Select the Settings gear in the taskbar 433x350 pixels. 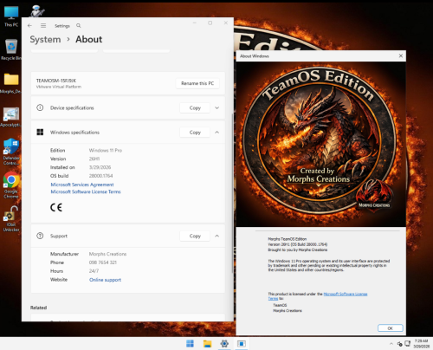coord(224,344)
